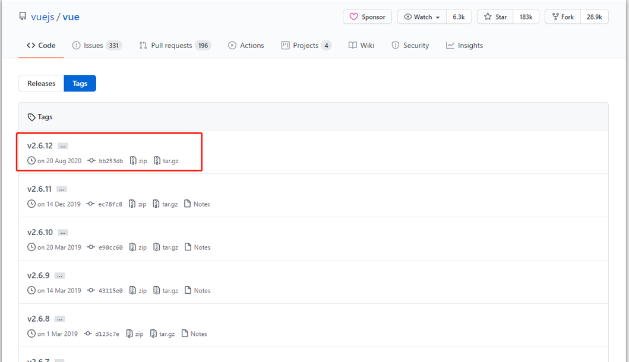Expand the ellipsis next to v2.6.10

click(63, 233)
